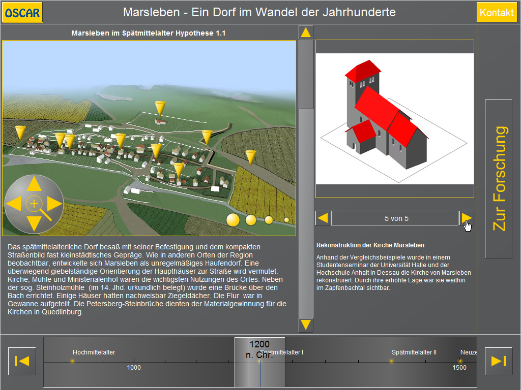This screenshot has width=521, height=390.
Task: Pan the map view left
Action: [14, 204]
